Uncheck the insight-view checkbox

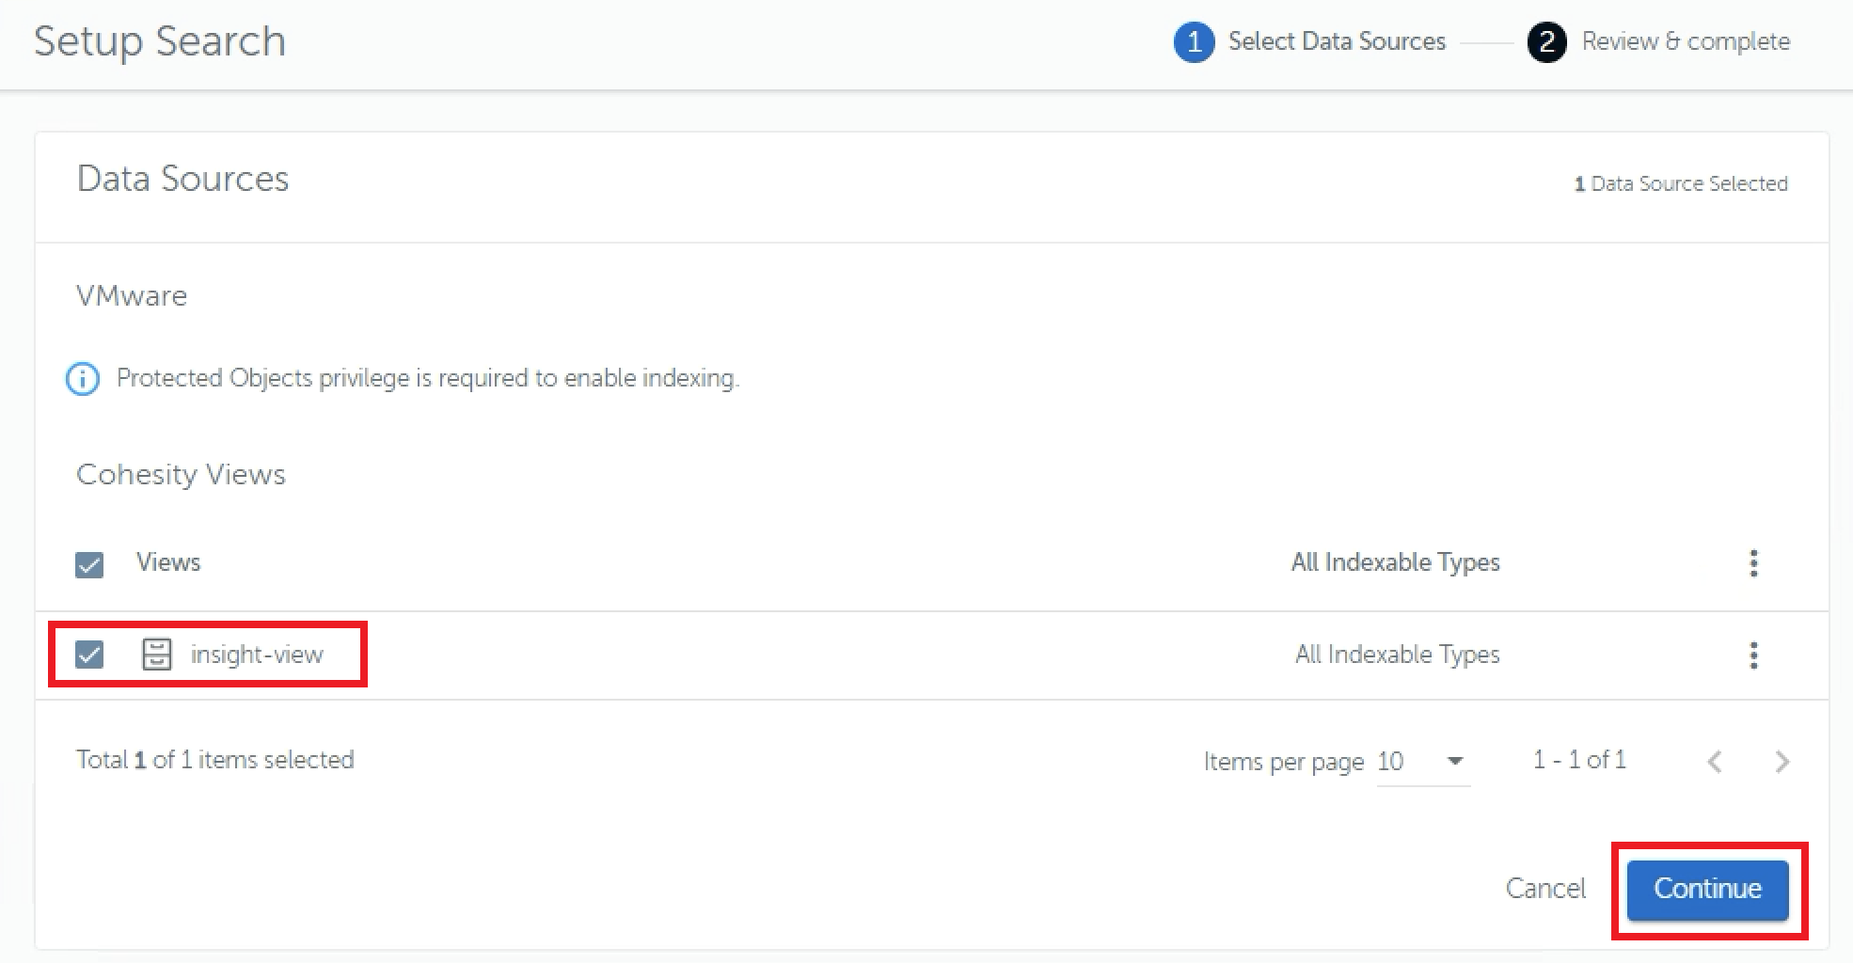coord(89,654)
